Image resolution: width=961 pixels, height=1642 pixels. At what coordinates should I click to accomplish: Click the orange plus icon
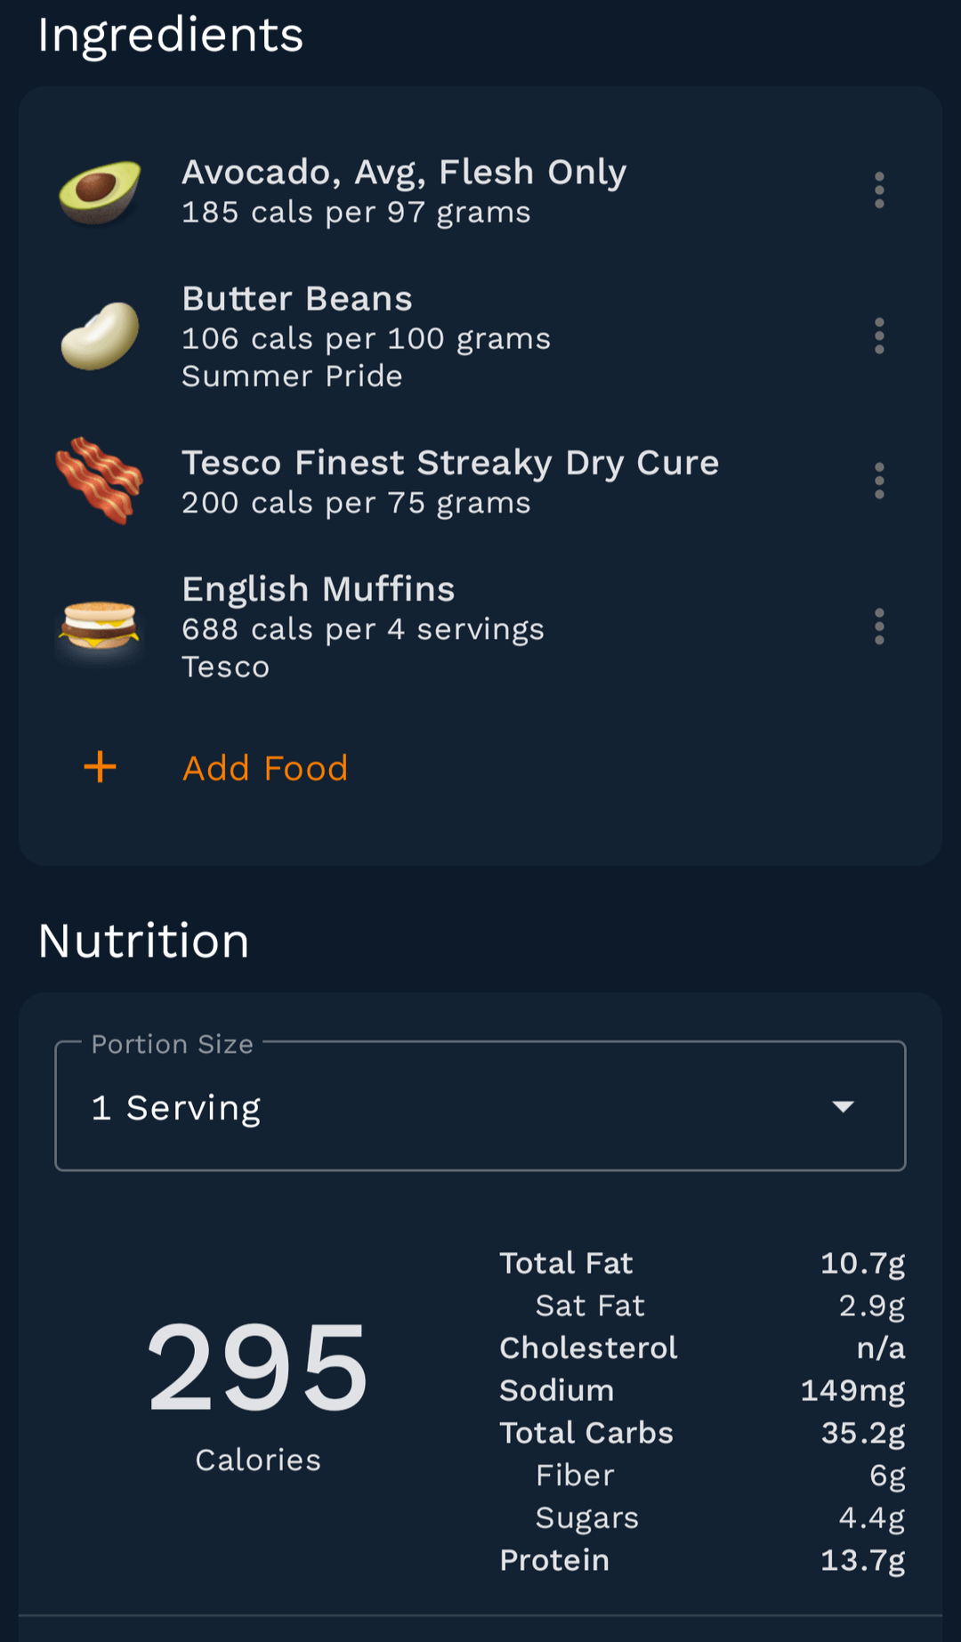pos(101,767)
